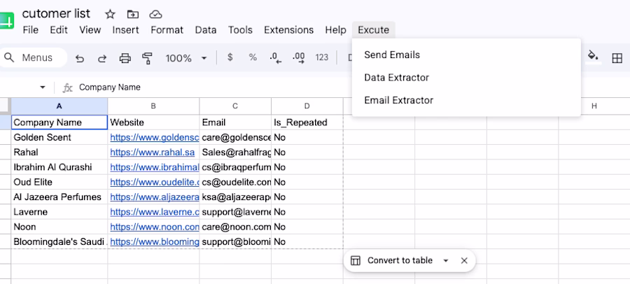Select column H header
Viewport: 630px width, 284px height.
tap(594, 106)
